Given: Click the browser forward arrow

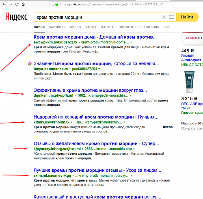Looking at the screenshot, I should point(11,4).
